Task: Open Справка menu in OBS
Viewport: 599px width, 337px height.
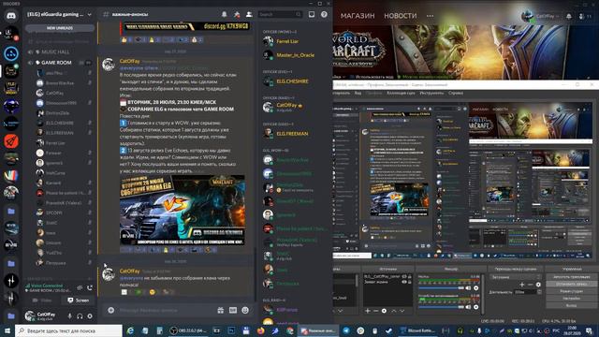Action: pos(456,93)
